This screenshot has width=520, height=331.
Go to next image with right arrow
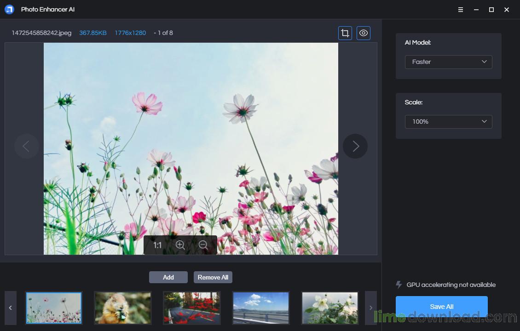click(x=355, y=146)
